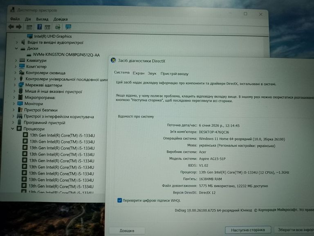Click the DirectX version value DirectX 12
The width and height of the screenshot is (314, 236).
click(x=207, y=193)
